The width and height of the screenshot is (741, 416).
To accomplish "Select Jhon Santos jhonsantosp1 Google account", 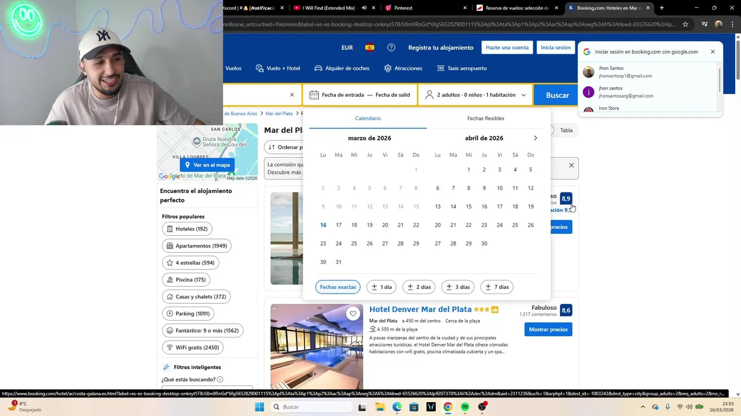I will tap(648, 72).
